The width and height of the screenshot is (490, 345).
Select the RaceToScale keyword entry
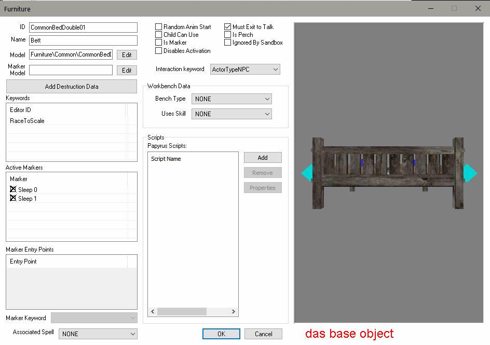click(27, 121)
